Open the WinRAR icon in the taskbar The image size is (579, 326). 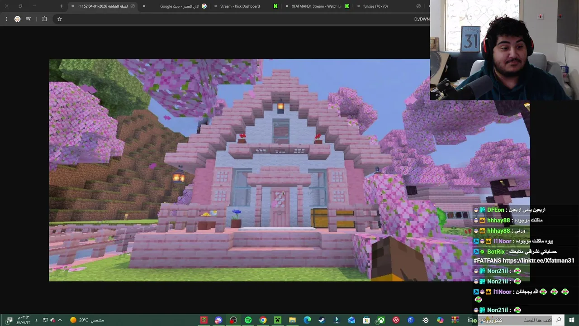455,320
